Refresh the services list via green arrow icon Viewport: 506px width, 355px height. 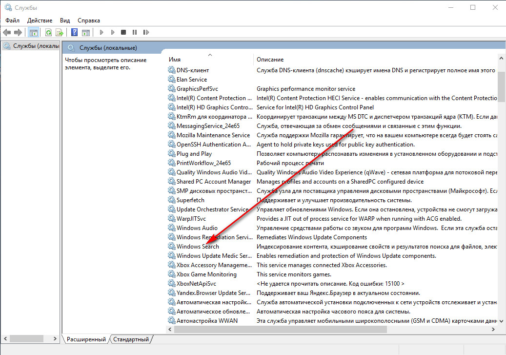[48, 32]
